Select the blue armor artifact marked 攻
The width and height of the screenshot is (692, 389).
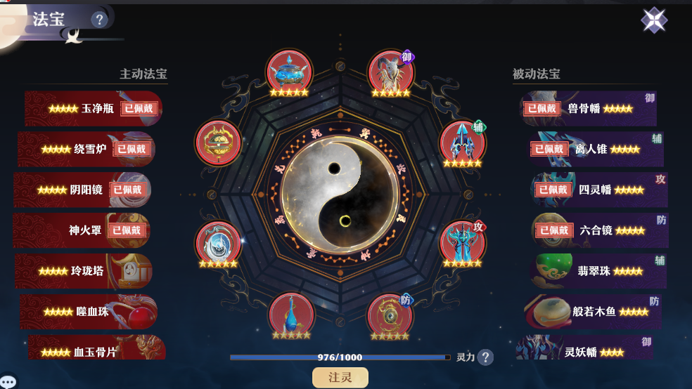[463, 244]
